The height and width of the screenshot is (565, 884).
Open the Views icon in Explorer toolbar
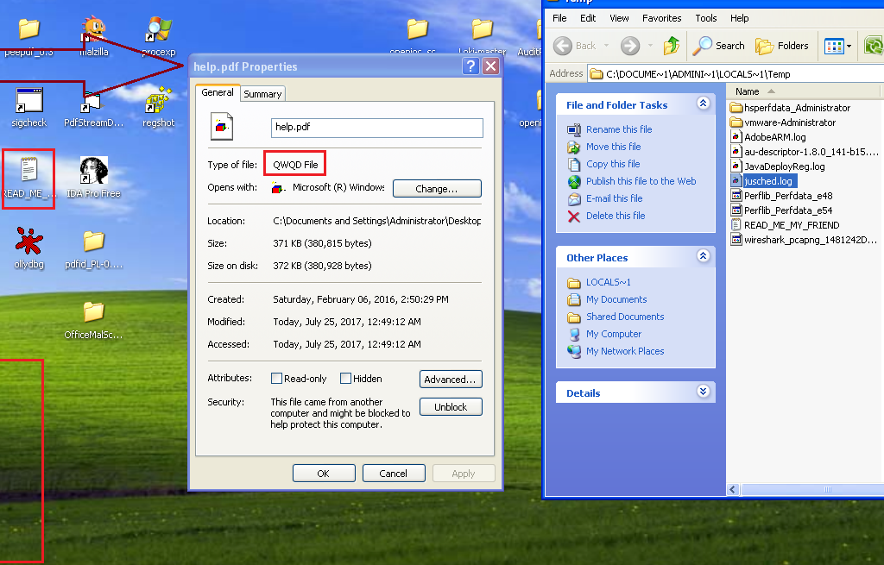coord(834,46)
